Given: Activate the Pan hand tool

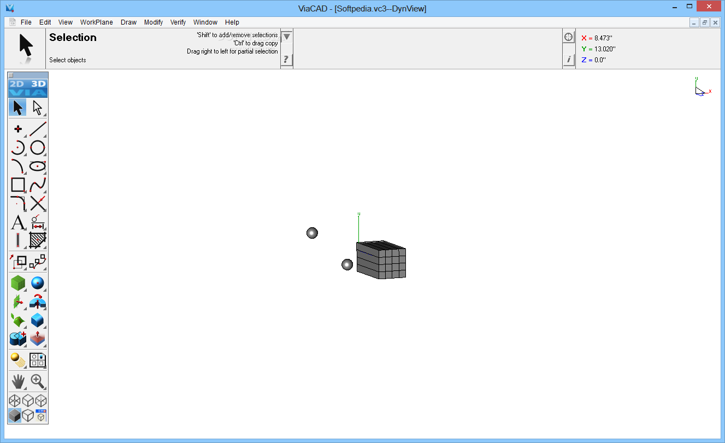Looking at the screenshot, I should point(18,381).
